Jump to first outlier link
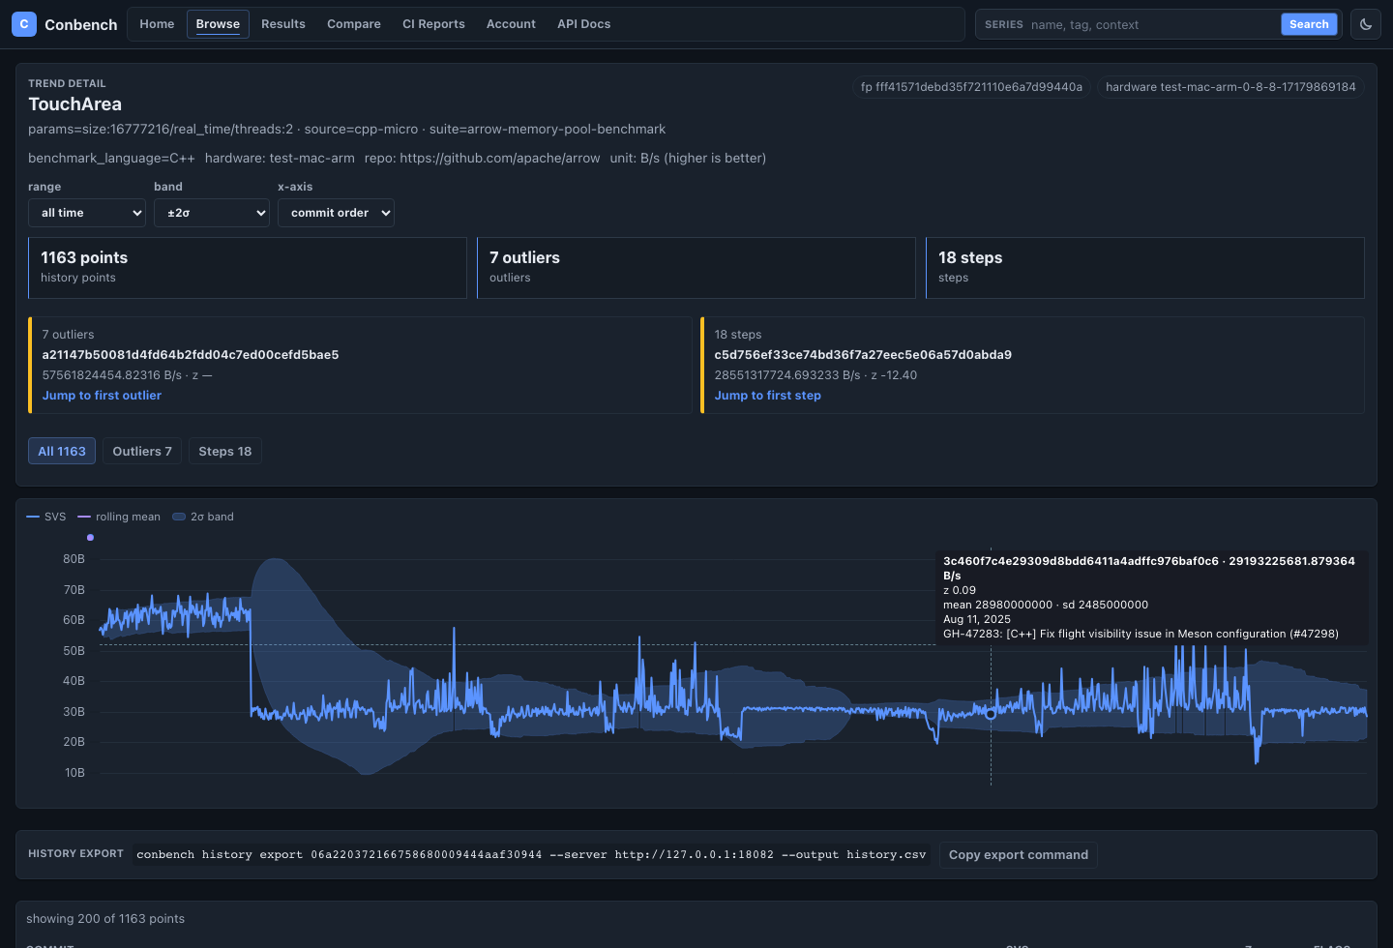The width and height of the screenshot is (1393, 948). coord(102,396)
